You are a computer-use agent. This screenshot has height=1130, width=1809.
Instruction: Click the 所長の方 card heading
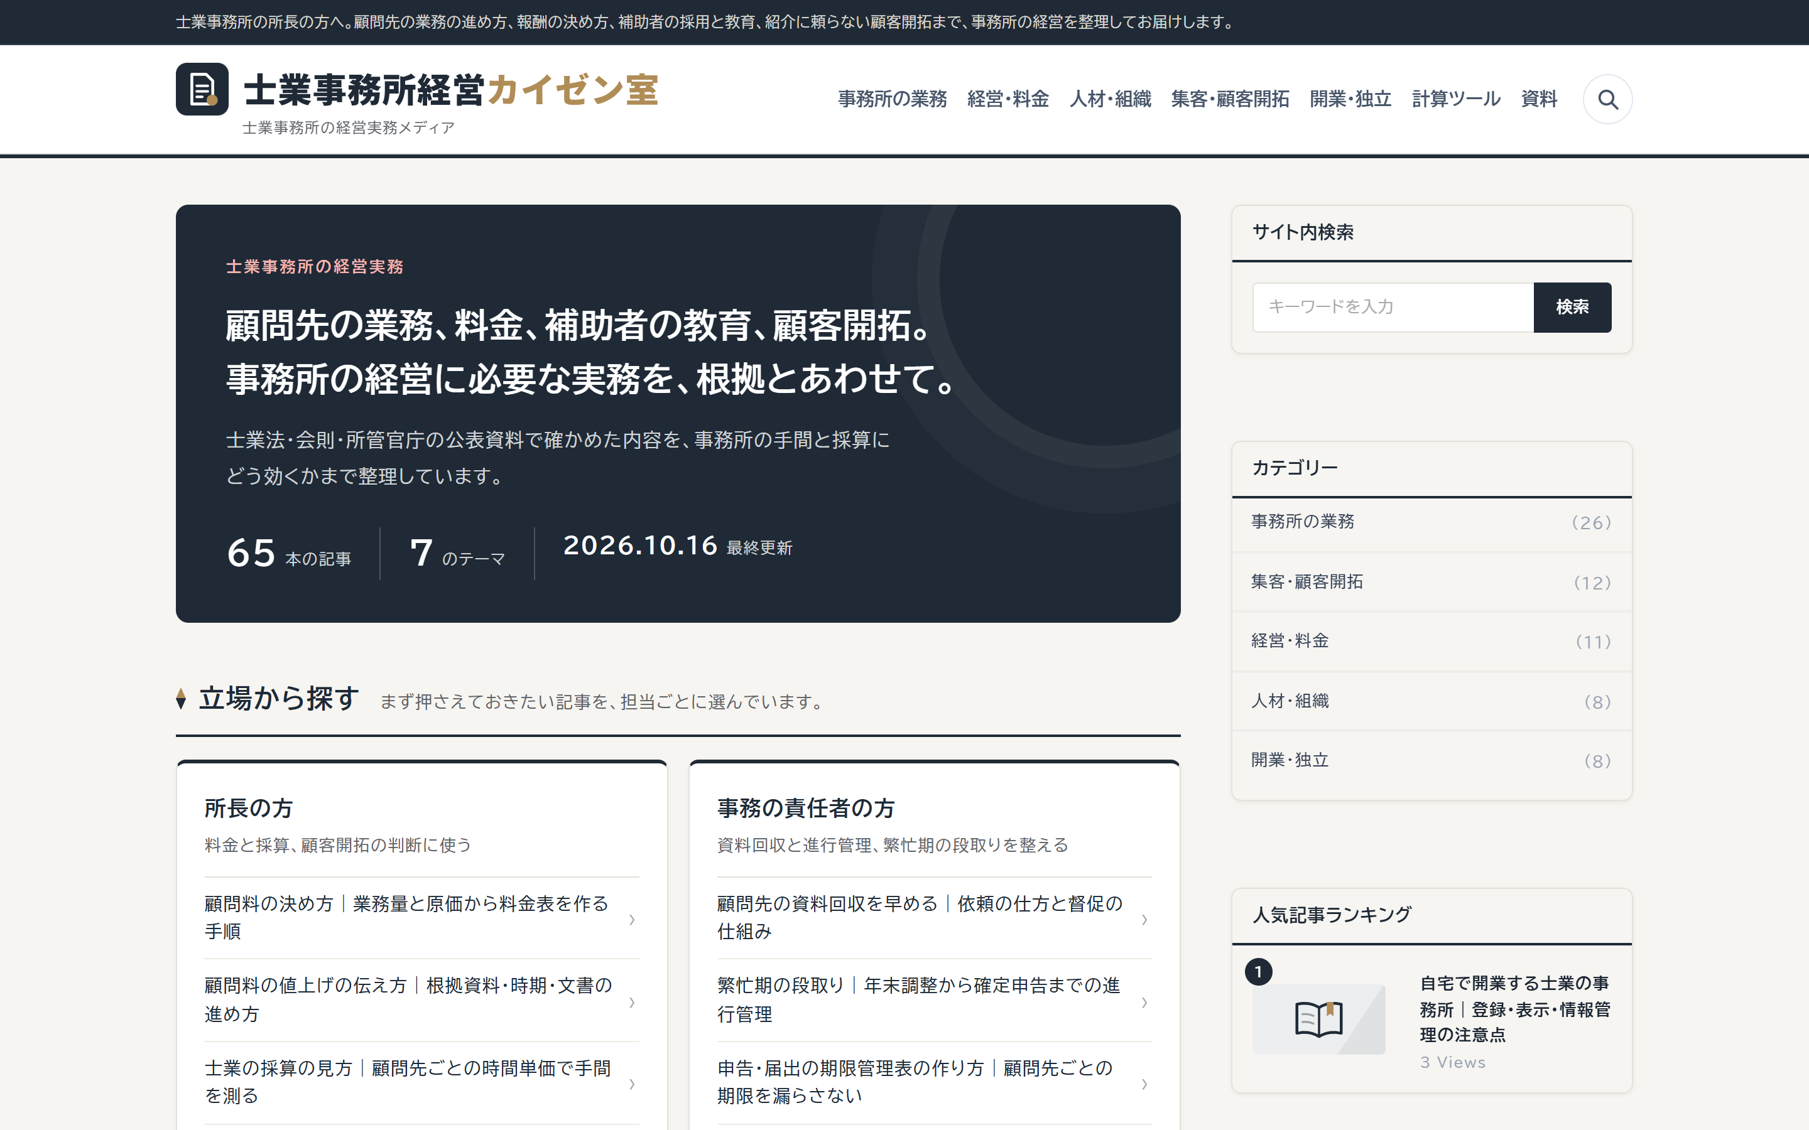coord(248,808)
